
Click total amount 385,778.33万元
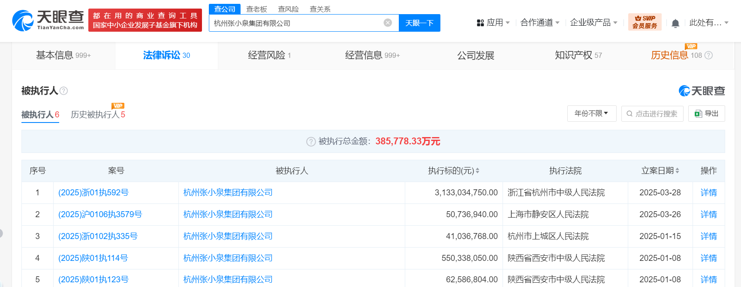[408, 141]
